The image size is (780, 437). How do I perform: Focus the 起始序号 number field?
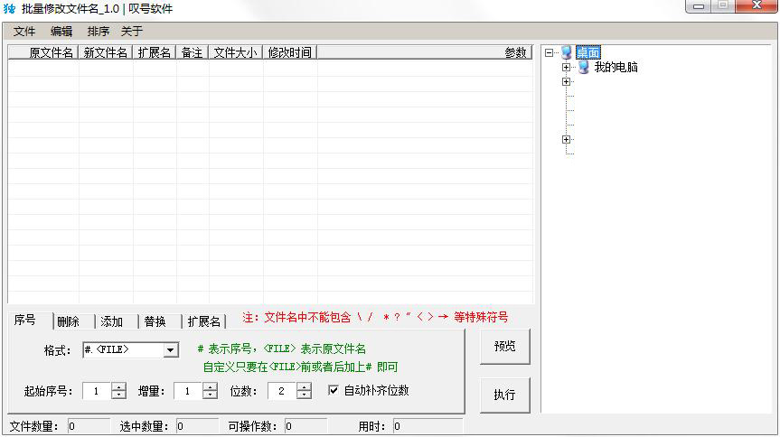[x=97, y=391]
